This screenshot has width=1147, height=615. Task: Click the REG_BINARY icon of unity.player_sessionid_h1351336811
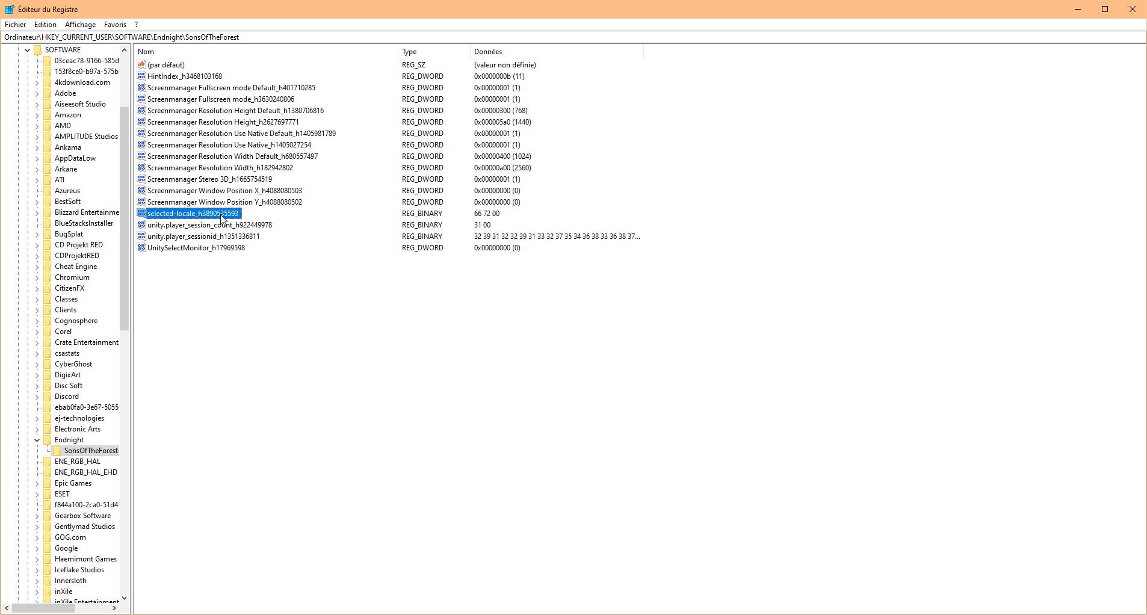[x=141, y=236]
